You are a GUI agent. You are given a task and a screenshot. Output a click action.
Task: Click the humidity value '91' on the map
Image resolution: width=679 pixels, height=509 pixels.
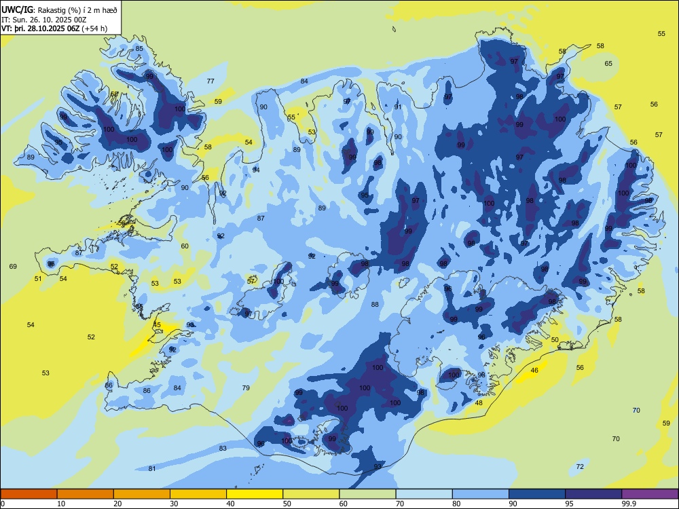click(397, 107)
